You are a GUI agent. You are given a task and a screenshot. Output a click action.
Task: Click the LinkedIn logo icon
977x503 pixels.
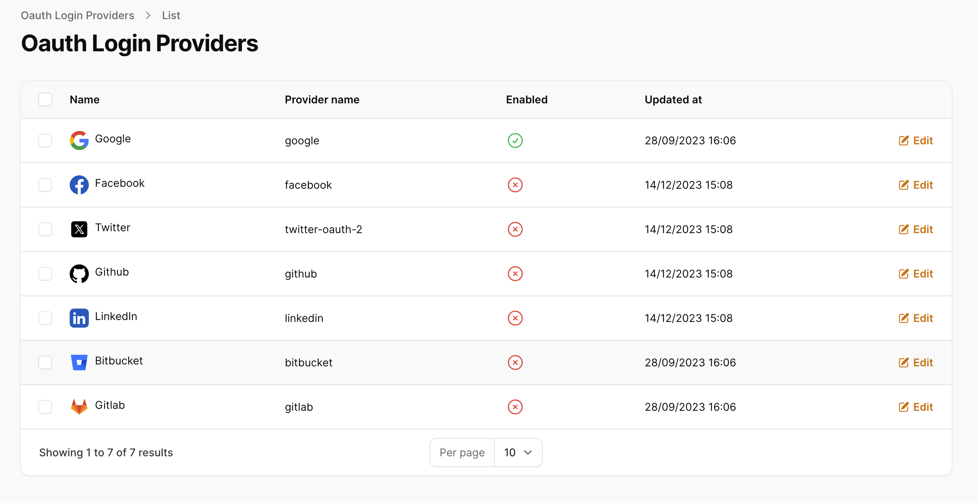point(79,318)
